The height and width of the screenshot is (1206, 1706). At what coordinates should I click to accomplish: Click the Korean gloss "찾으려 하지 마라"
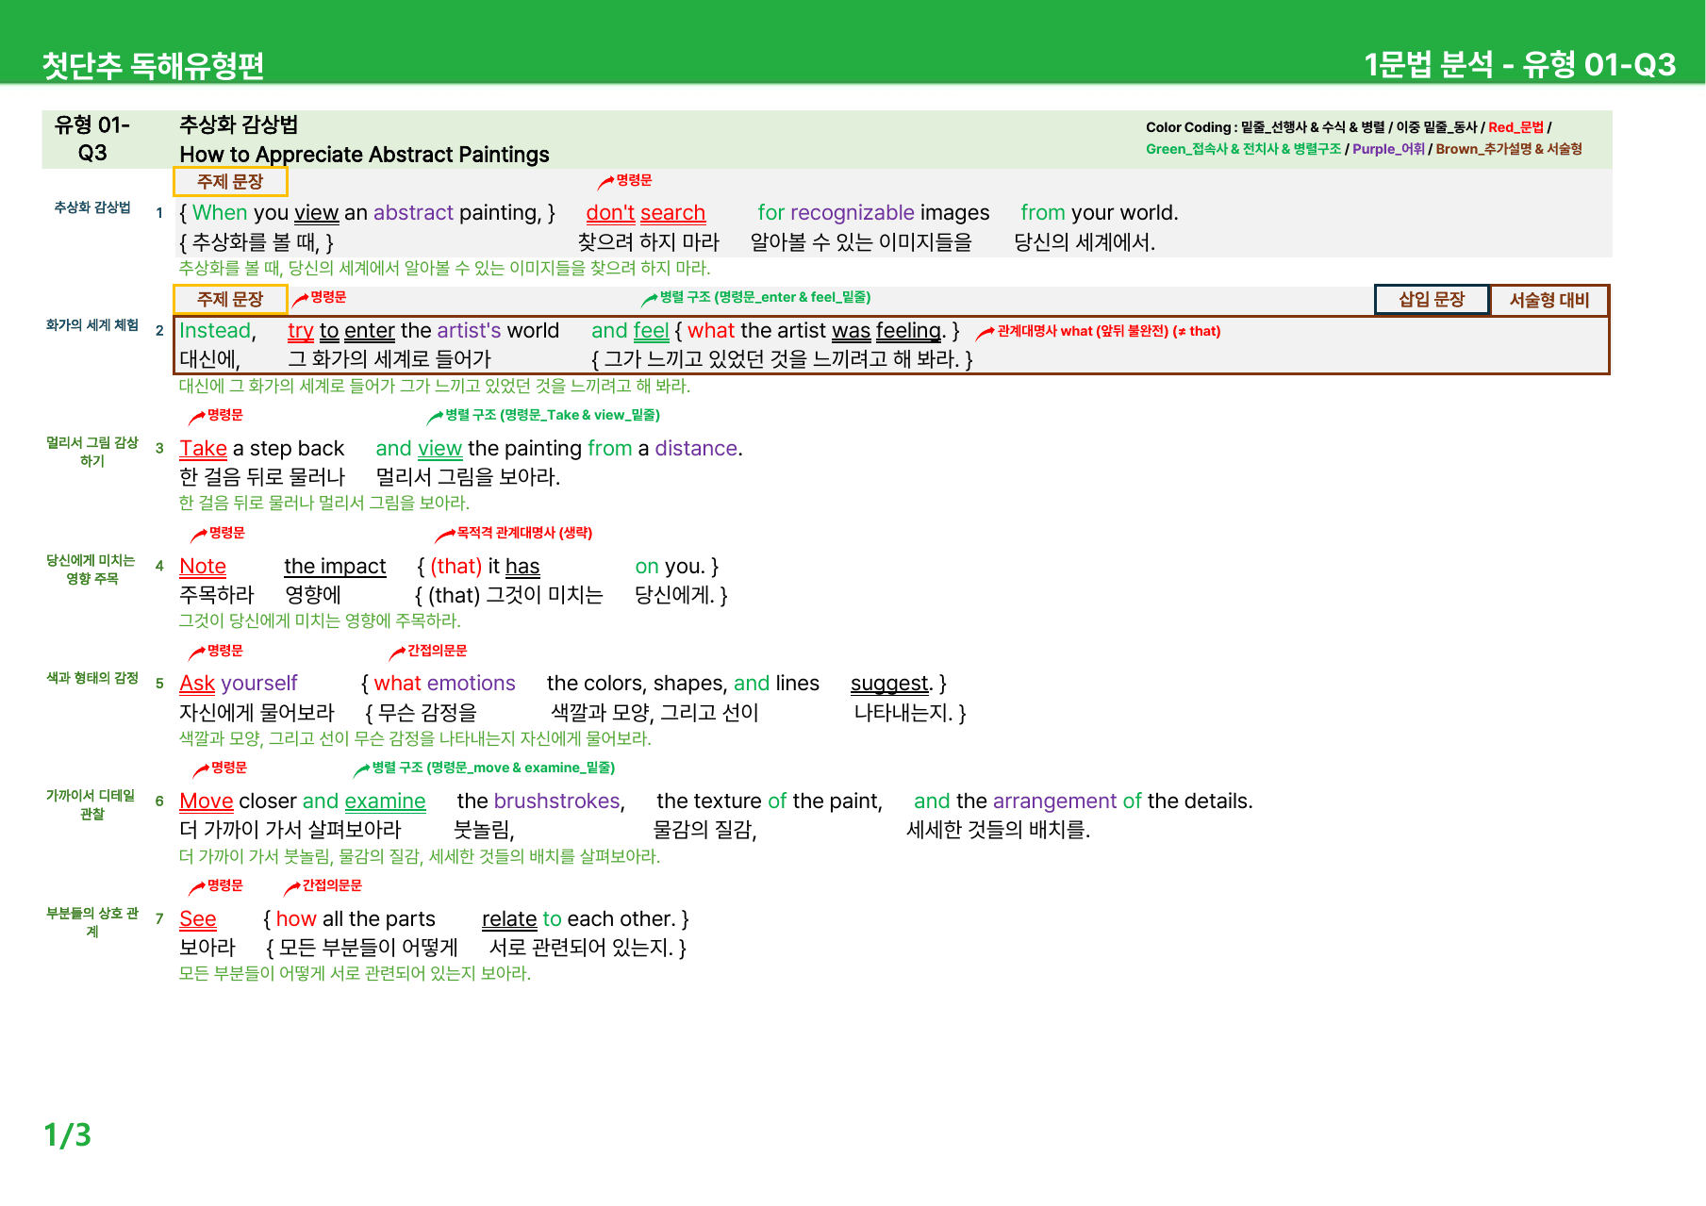click(x=649, y=242)
